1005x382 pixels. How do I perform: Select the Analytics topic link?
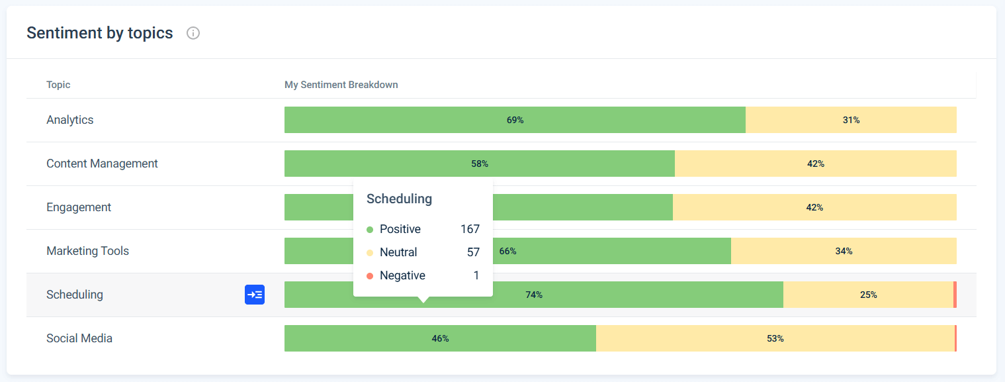pyautogui.click(x=69, y=120)
